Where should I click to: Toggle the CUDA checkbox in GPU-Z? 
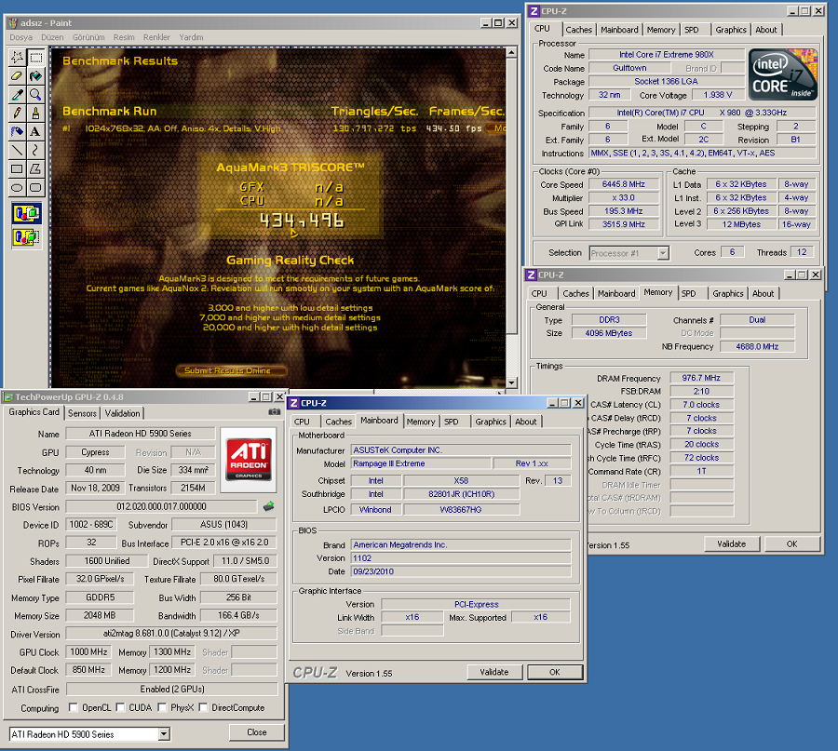120,707
